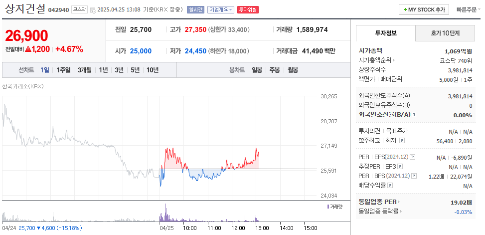
Task: Click the EPS value -6,890원
Action: point(462,158)
